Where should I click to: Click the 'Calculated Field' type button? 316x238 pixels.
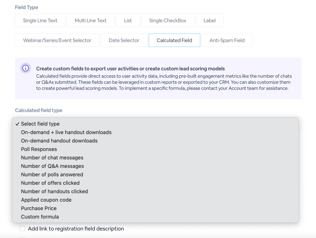175,40
